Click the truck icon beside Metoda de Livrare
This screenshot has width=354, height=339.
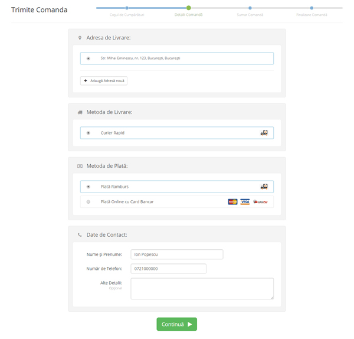pos(80,112)
